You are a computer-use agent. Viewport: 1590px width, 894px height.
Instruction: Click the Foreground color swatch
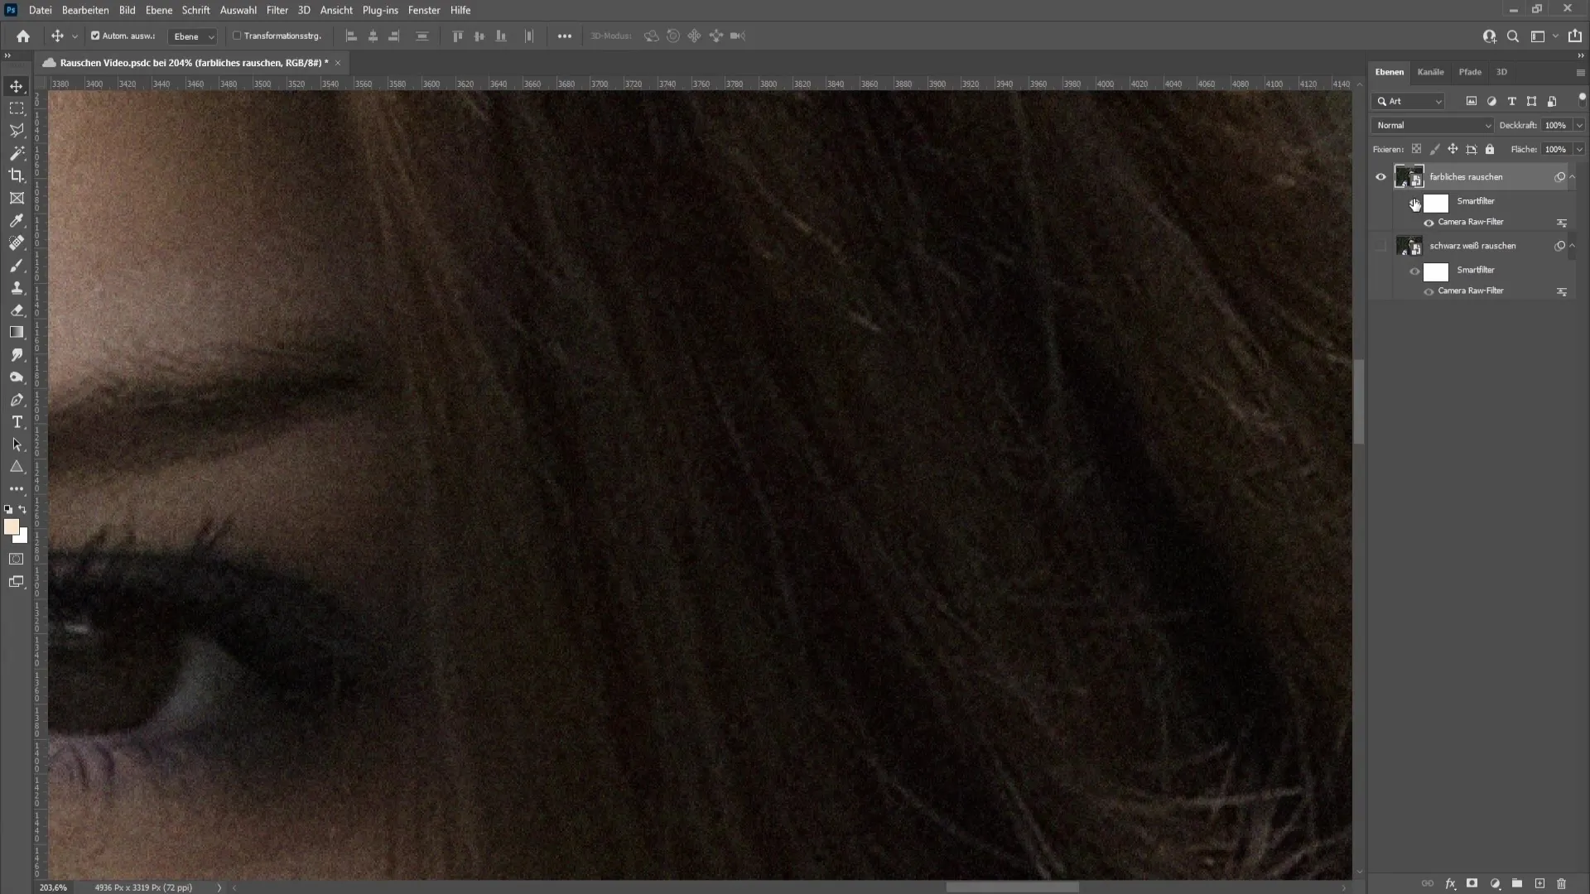[12, 527]
